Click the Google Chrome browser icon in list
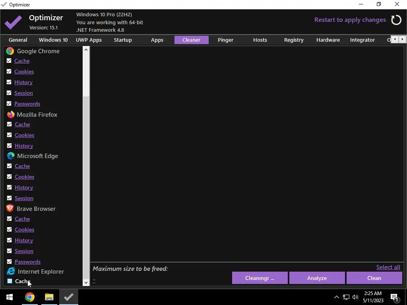This screenshot has height=305, width=407. click(10, 51)
